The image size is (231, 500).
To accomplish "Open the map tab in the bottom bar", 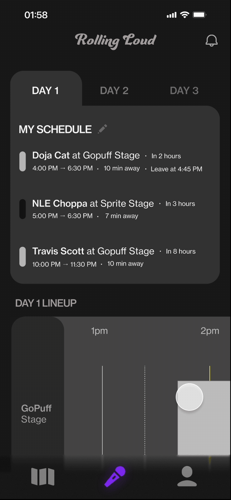I will 43,477.
